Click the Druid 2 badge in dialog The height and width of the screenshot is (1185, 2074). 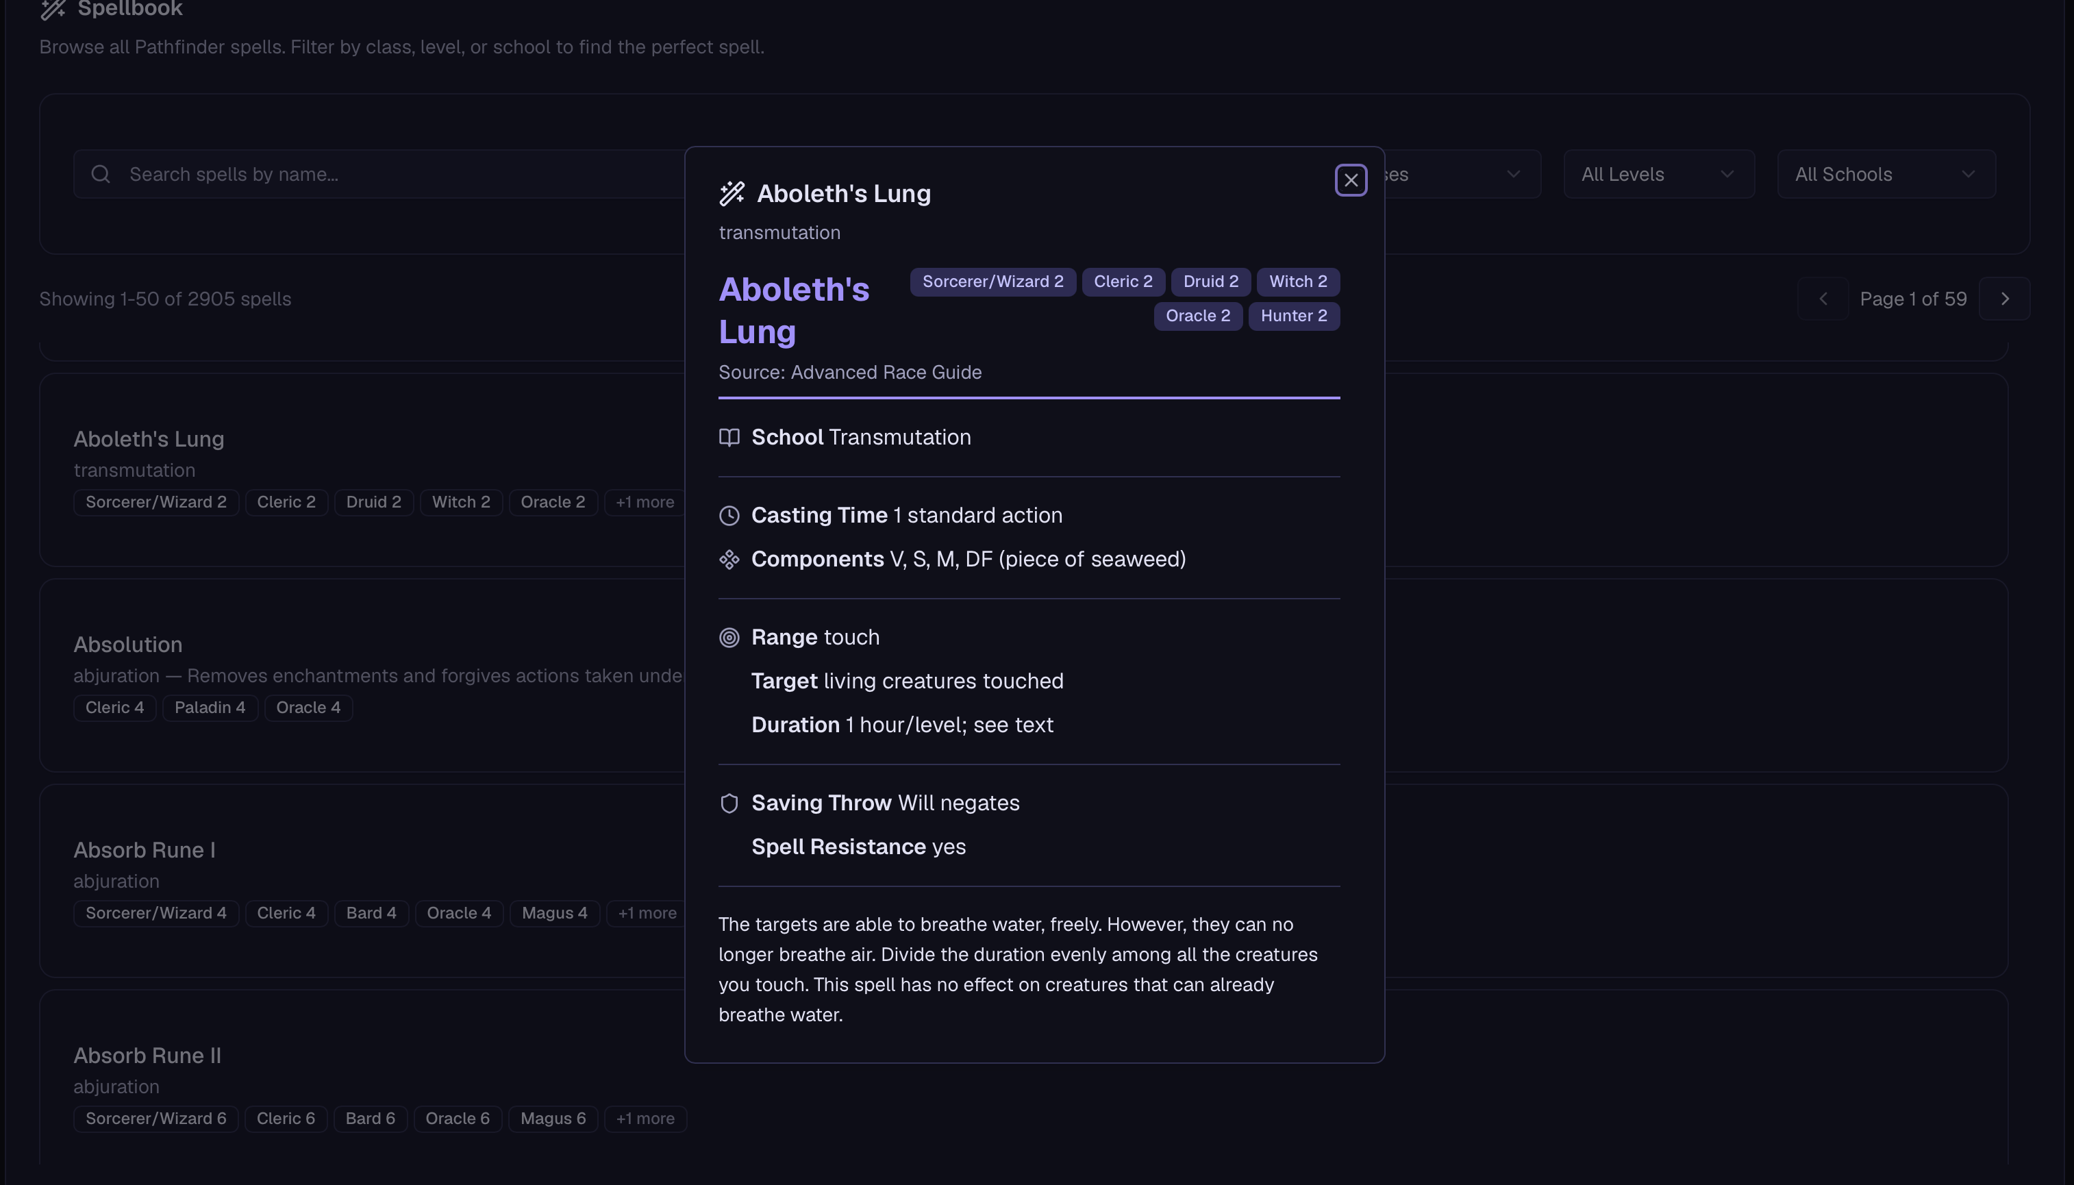pos(1211,282)
